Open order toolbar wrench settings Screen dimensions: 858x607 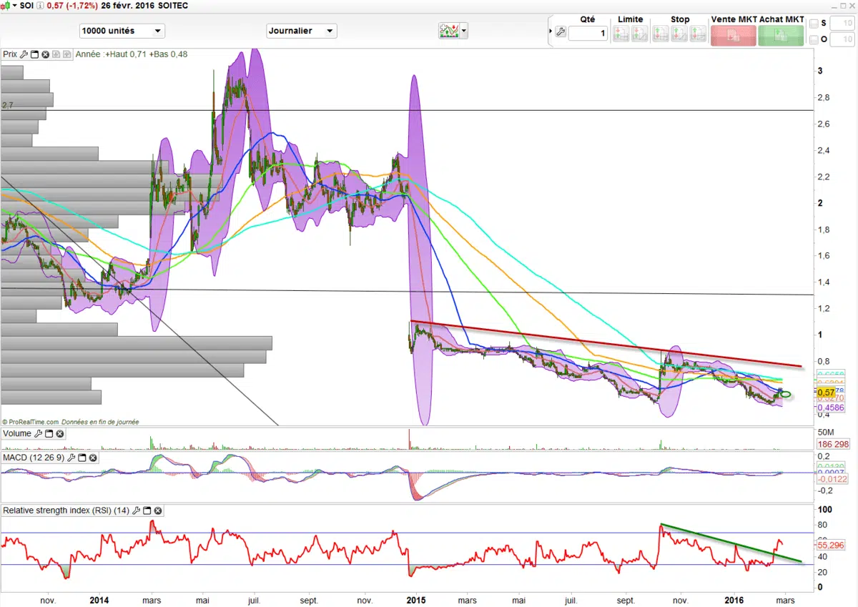(561, 32)
